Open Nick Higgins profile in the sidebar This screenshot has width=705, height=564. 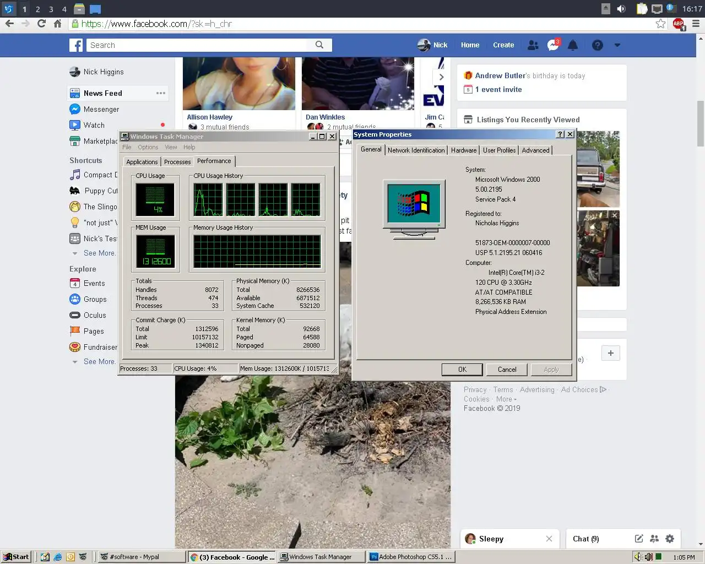tap(96, 72)
